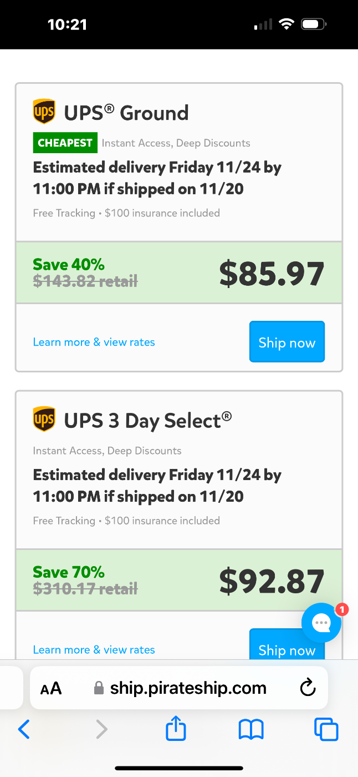This screenshot has width=358, height=777.
Task: Tap the Safari share icon
Action: pos(176,729)
